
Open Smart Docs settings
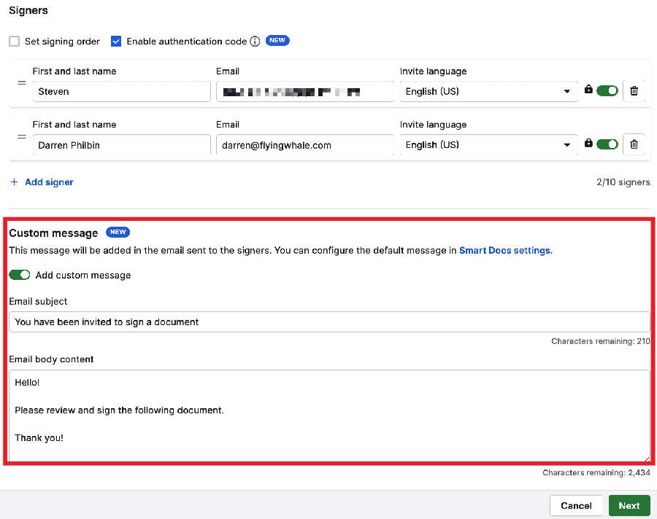(504, 250)
